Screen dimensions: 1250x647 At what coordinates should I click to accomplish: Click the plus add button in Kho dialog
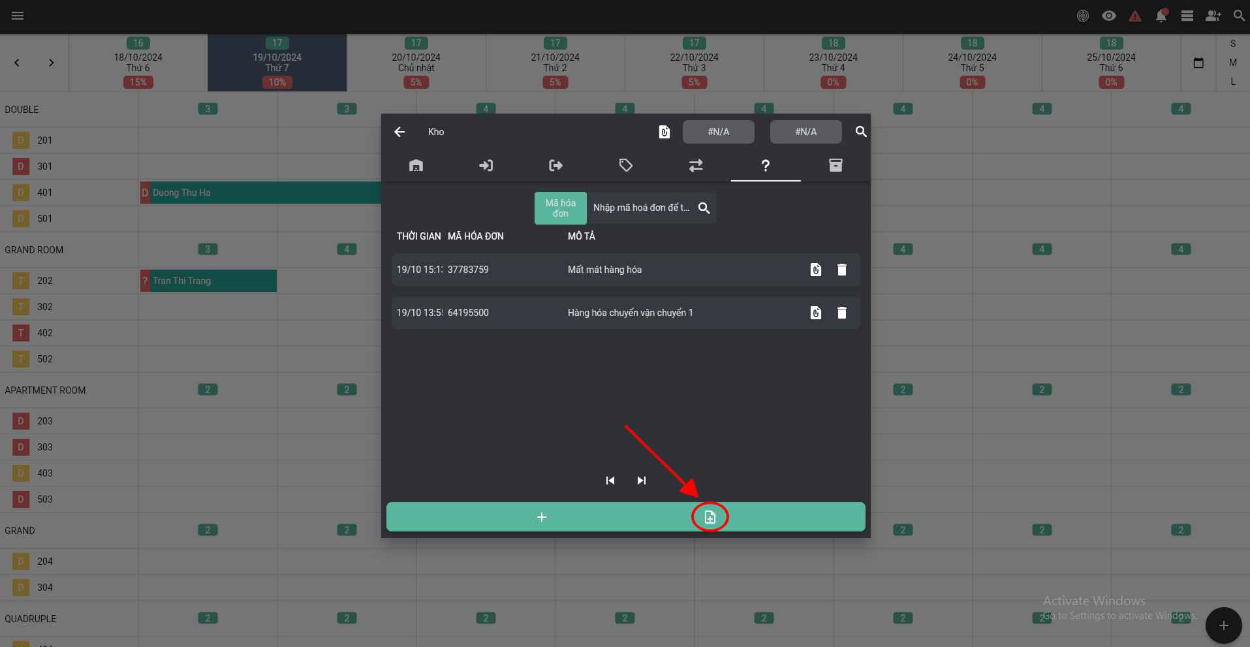541,517
